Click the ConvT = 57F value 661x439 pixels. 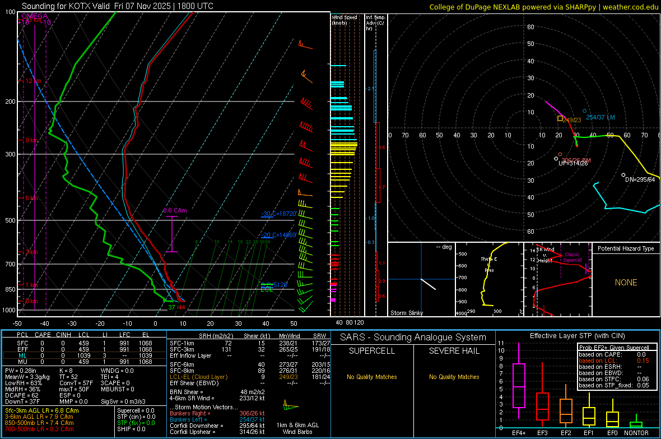tap(76, 383)
